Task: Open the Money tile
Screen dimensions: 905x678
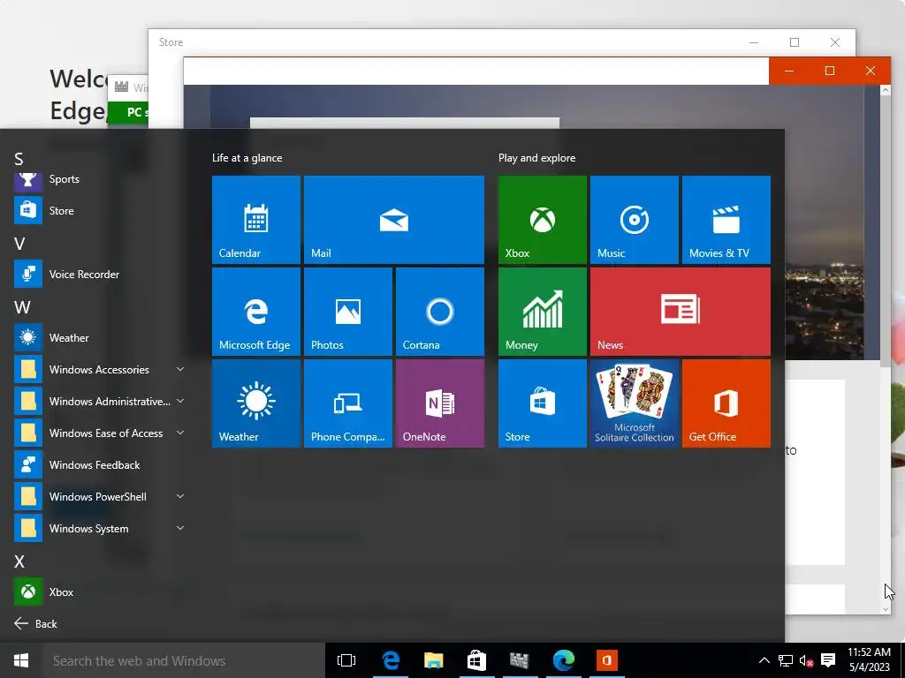Action: (x=542, y=312)
